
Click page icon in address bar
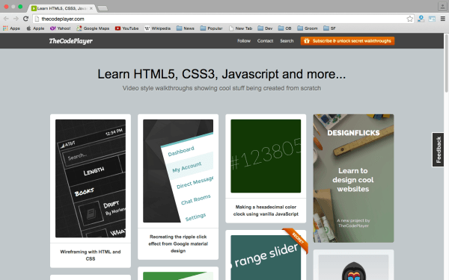tap(37, 19)
